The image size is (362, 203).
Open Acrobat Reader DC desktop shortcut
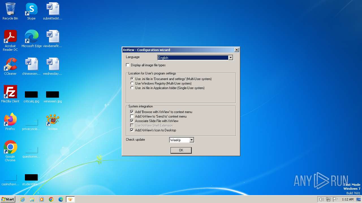10,40
